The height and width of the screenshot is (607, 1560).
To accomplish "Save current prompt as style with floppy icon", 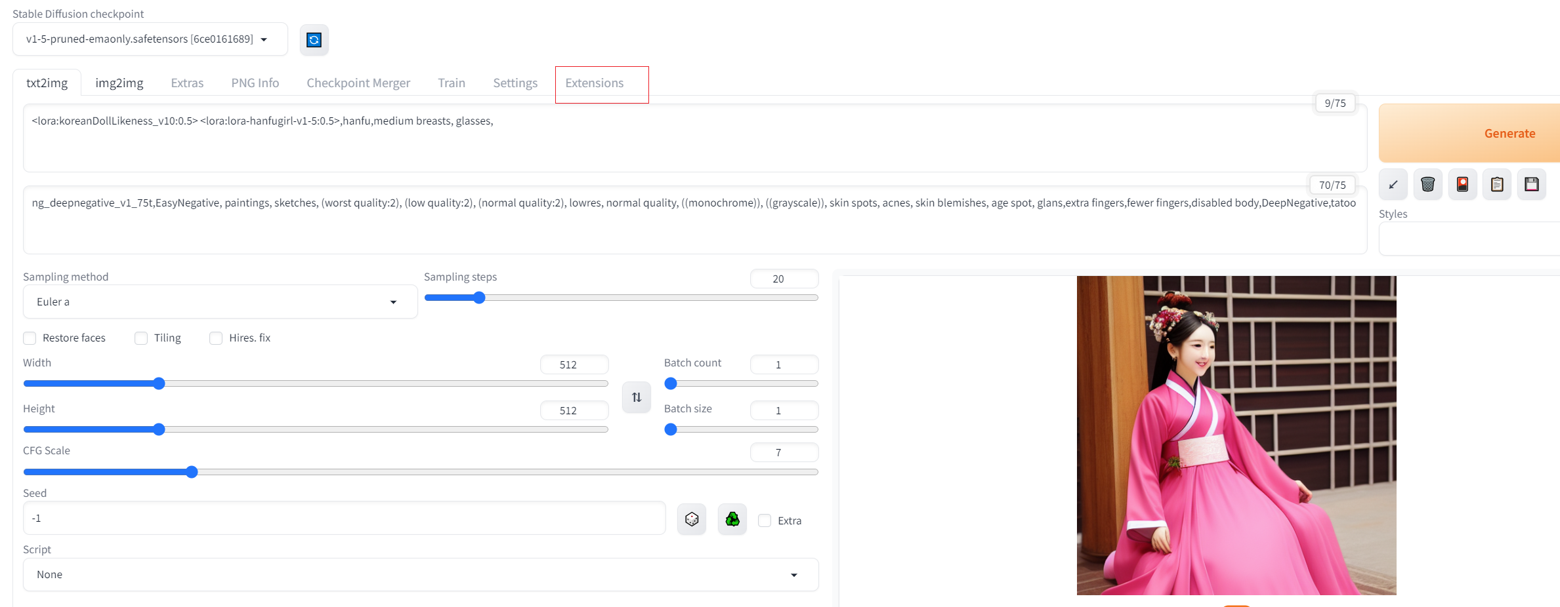I will click(x=1532, y=184).
